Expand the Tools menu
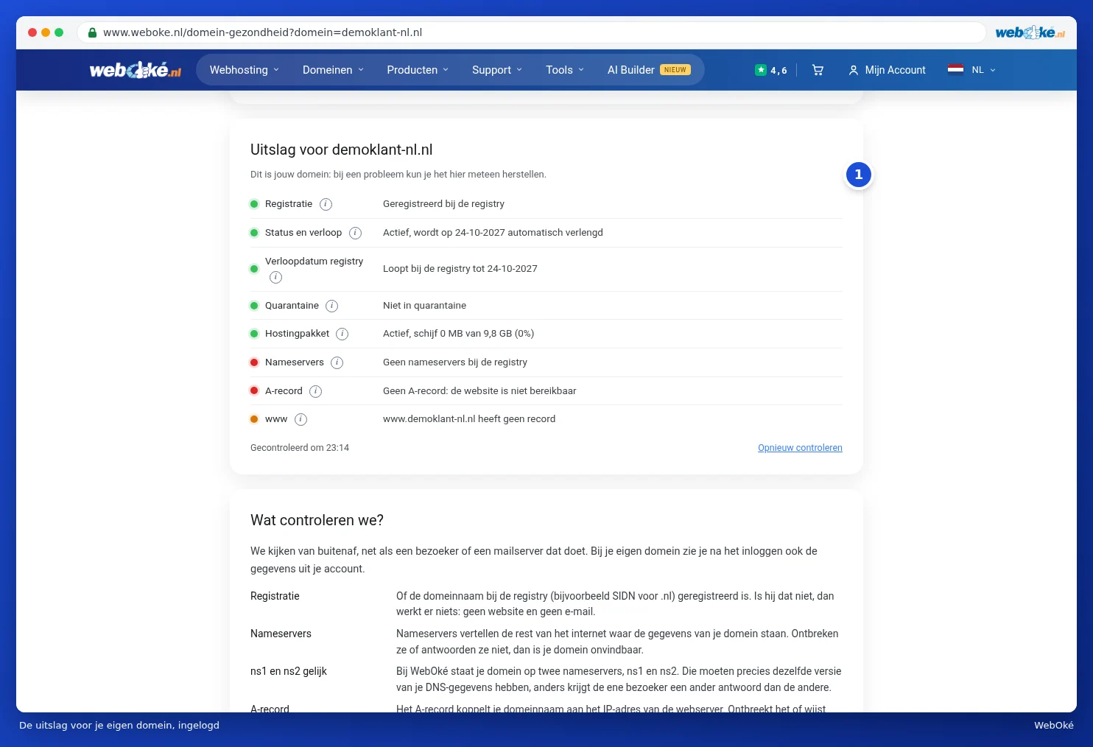The height and width of the screenshot is (747, 1093). click(x=565, y=70)
